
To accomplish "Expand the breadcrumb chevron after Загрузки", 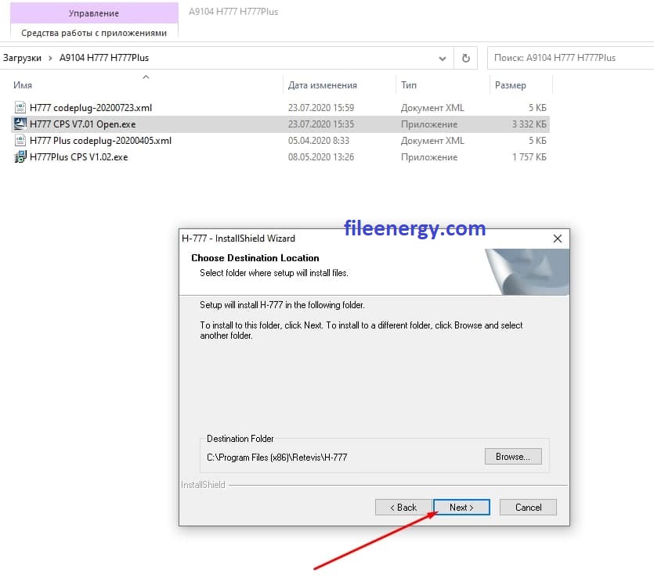I will (x=50, y=58).
